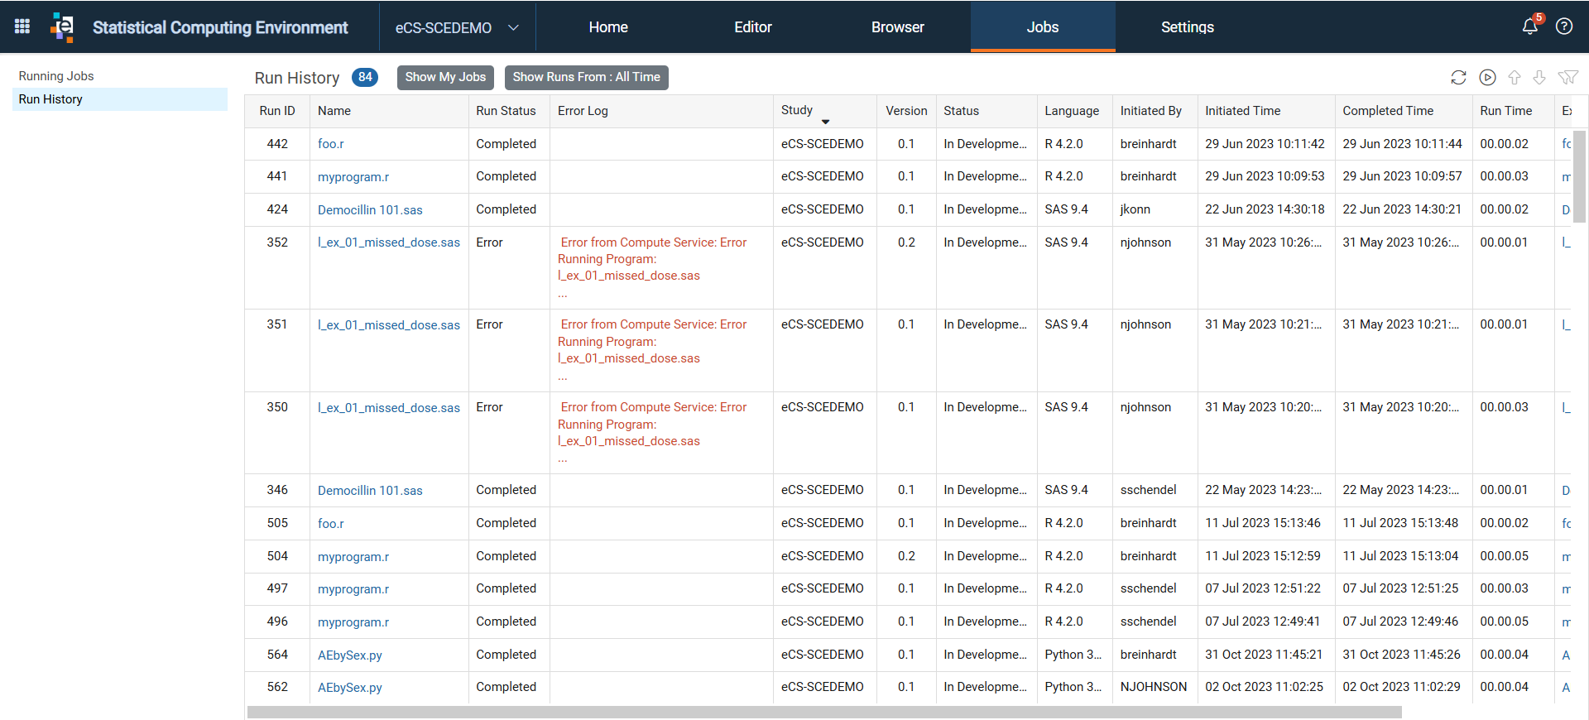This screenshot has height=720, width=1589.
Task: Open the Democillin 101.sas run 424 link
Action: [x=370, y=210]
